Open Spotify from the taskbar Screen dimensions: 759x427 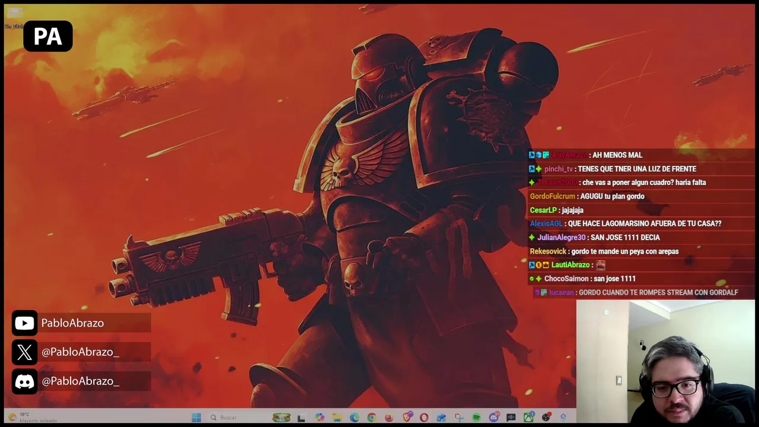pos(476,418)
